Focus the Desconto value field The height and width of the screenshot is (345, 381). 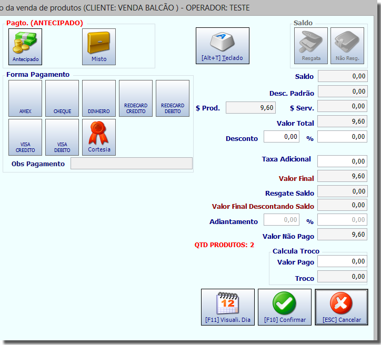pos(282,137)
